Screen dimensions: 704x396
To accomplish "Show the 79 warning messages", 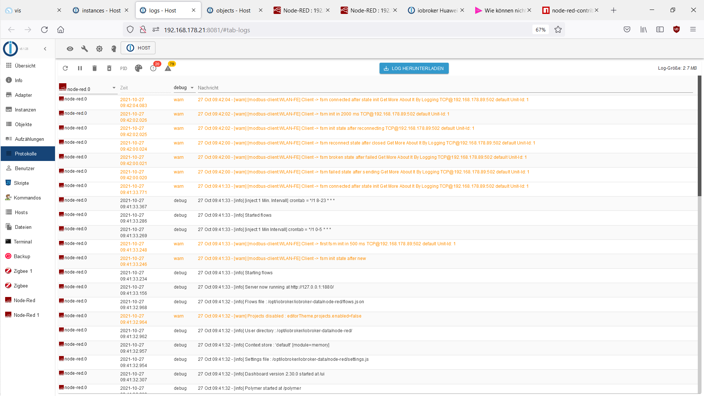I will [168, 68].
